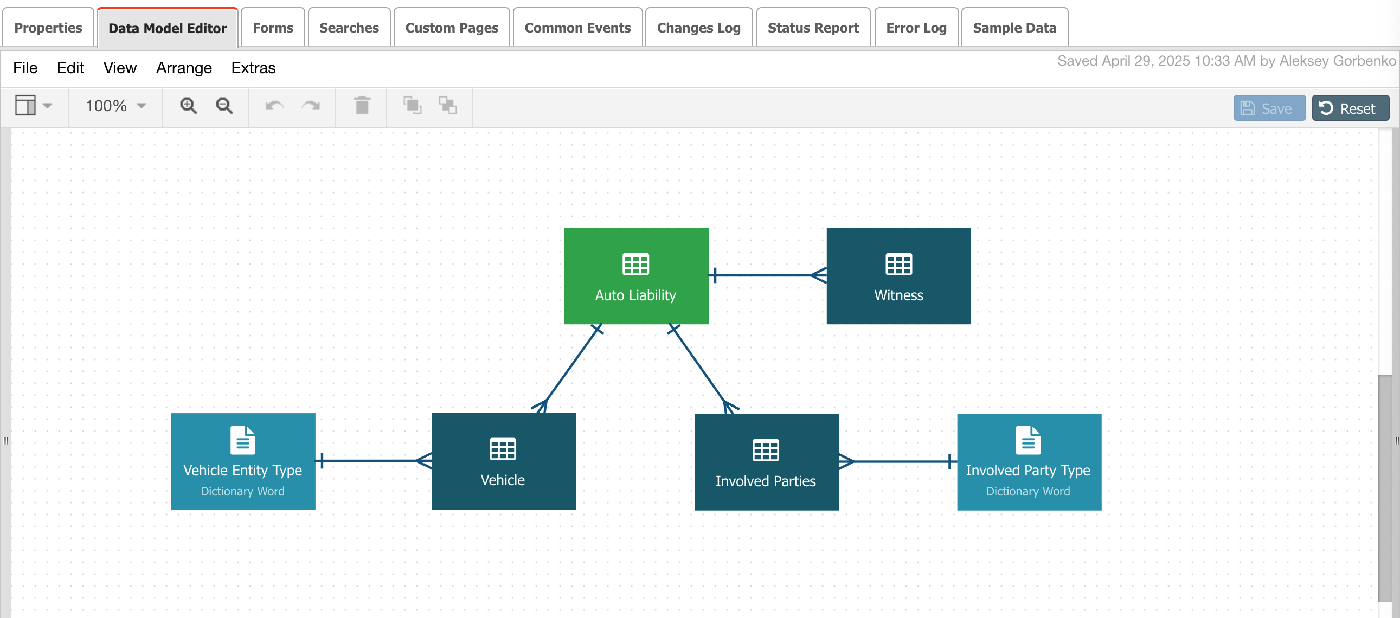Select the Involved Party Type label
This screenshot has width=1400, height=618.
click(x=1027, y=470)
